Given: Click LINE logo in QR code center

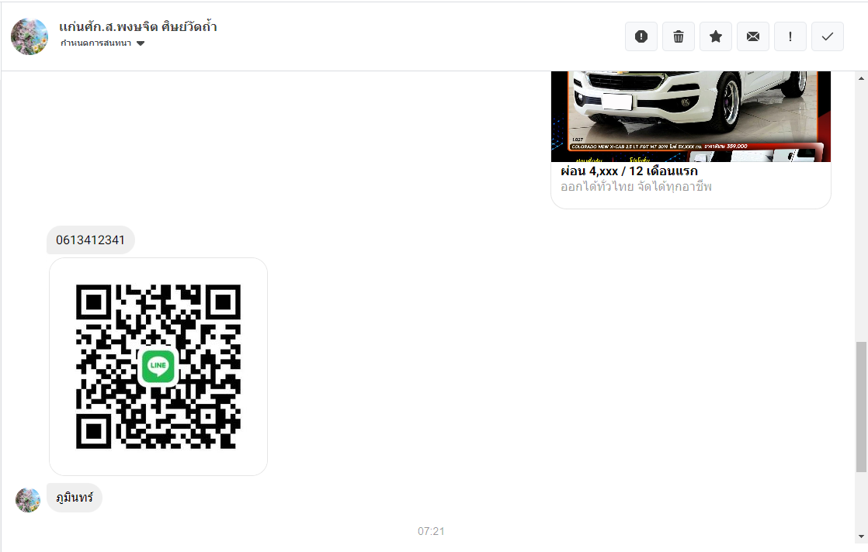Looking at the screenshot, I should 158,366.
